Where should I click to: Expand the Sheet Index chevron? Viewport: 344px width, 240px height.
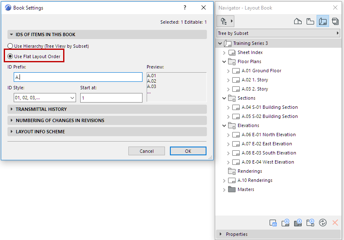(x=224, y=53)
